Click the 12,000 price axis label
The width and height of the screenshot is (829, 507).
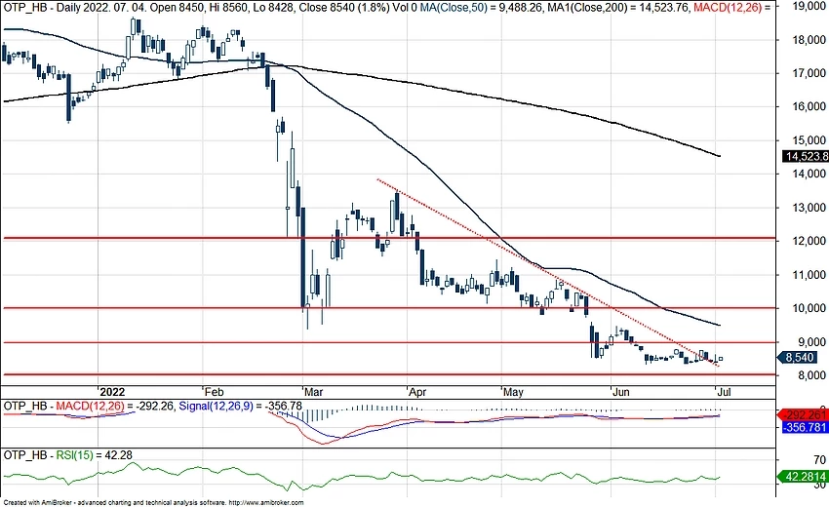tap(809, 241)
